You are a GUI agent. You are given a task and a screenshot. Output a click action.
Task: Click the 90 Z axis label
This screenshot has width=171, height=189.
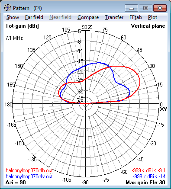tap(87, 27)
